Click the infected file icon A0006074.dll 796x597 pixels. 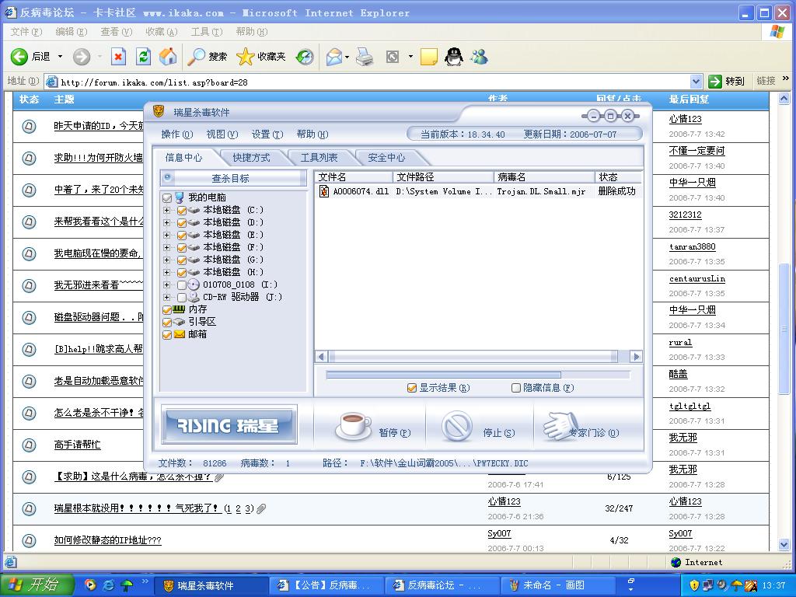(x=323, y=191)
